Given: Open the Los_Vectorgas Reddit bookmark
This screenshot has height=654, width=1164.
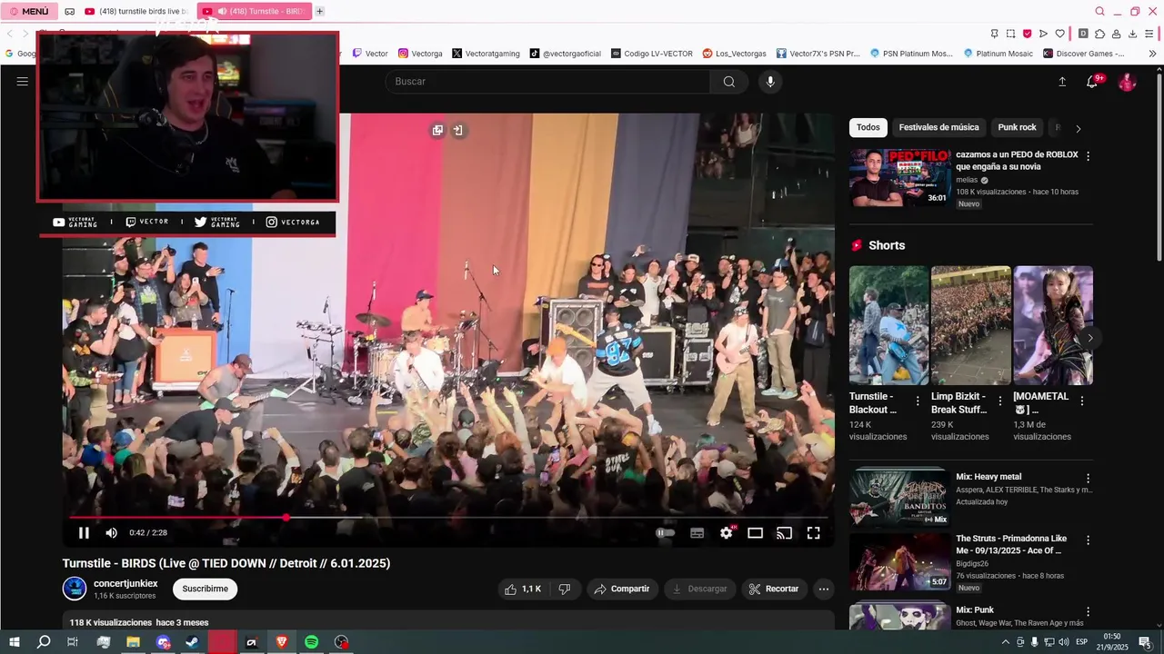Looking at the screenshot, I should (x=734, y=54).
